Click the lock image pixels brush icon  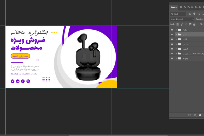tap(182, 24)
